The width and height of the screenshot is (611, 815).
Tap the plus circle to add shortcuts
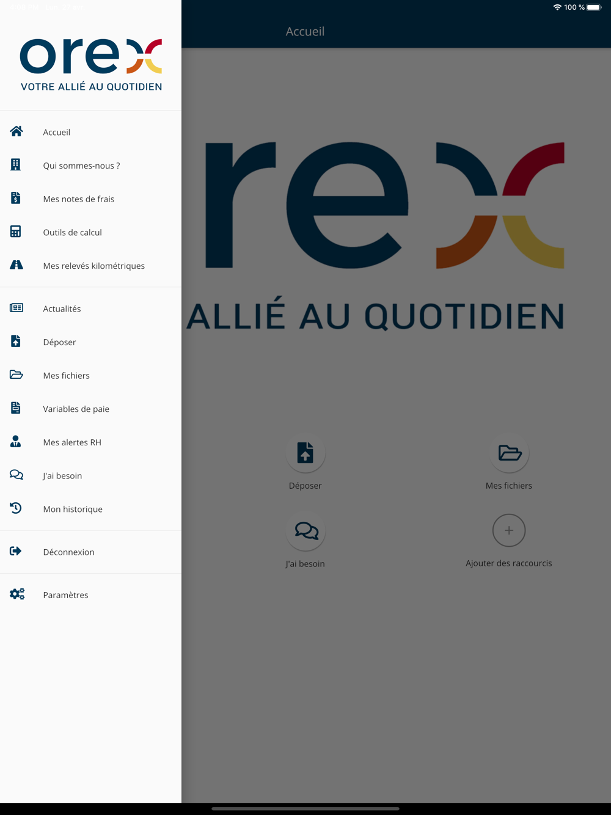pos(509,530)
